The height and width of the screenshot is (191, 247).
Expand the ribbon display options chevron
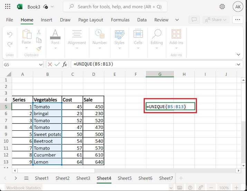pos(238,54)
